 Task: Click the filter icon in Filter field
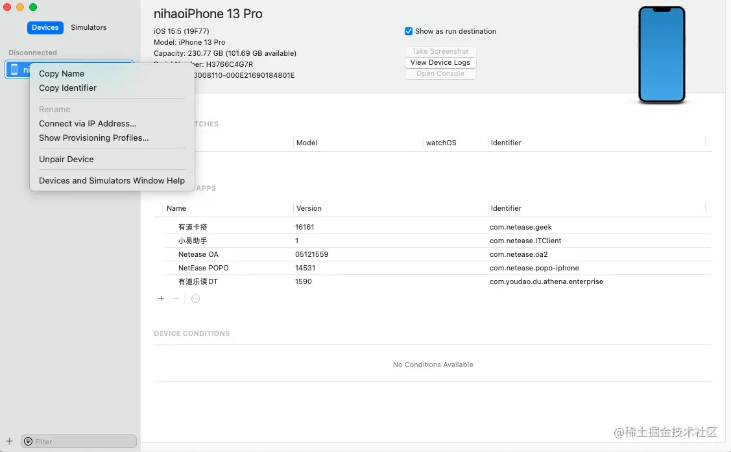28,441
